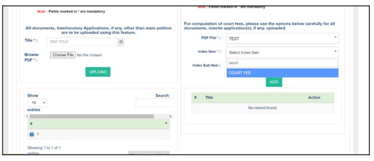Viewport: 374px width, 161px height.
Task: Click the UPLOAD button
Action: coord(98,72)
